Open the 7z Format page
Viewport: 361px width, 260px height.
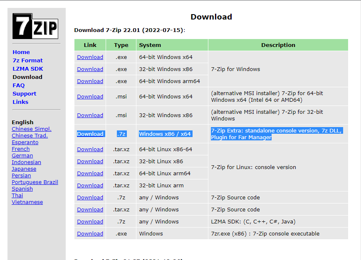(x=27, y=61)
